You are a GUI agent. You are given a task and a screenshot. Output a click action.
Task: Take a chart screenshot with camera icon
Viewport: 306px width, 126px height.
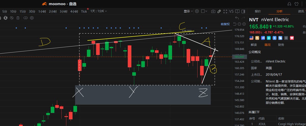point(213,11)
